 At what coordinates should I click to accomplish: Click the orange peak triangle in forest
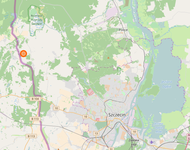click(x=108, y=58)
